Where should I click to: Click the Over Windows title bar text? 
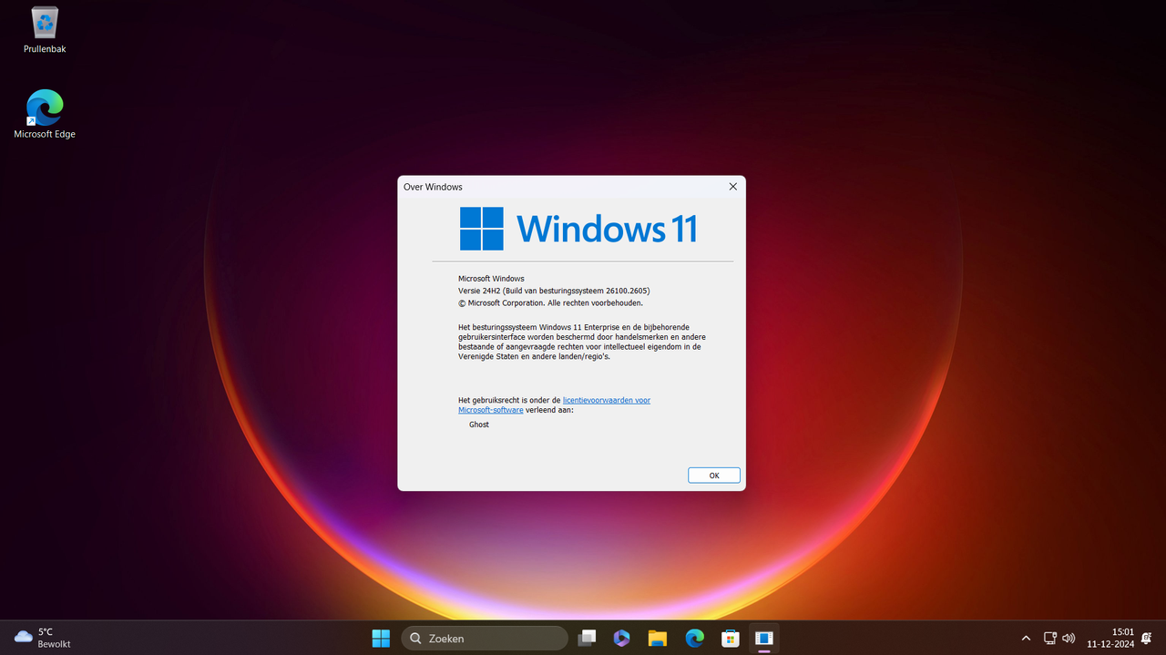tap(433, 187)
